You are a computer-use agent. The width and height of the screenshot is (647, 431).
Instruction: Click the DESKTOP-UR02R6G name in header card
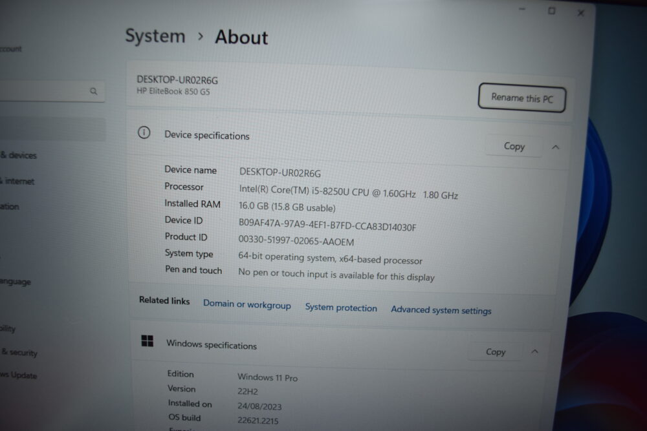click(177, 79)
